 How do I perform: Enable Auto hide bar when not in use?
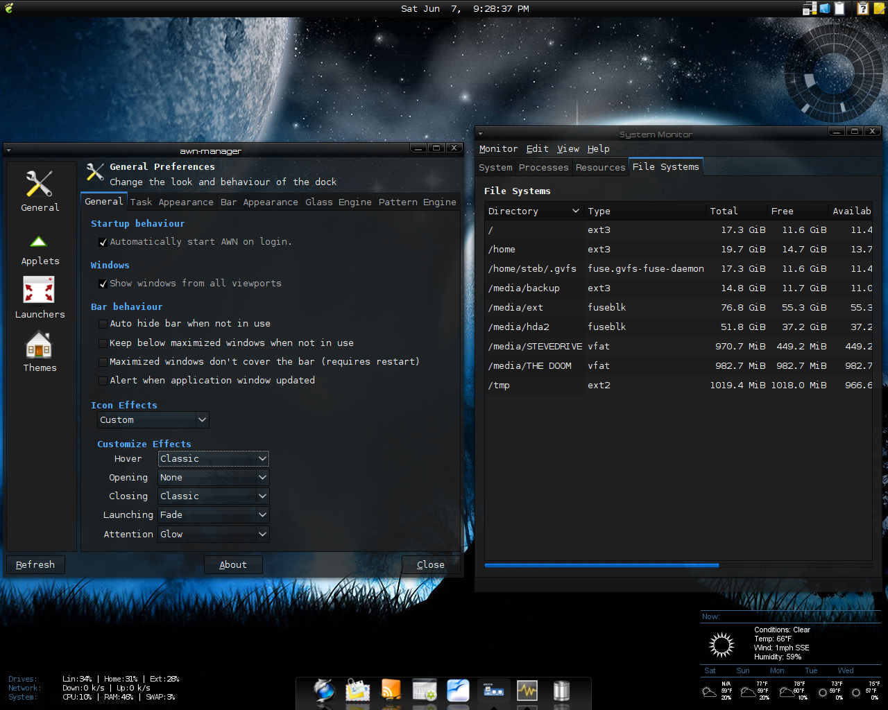pos(103,324)
